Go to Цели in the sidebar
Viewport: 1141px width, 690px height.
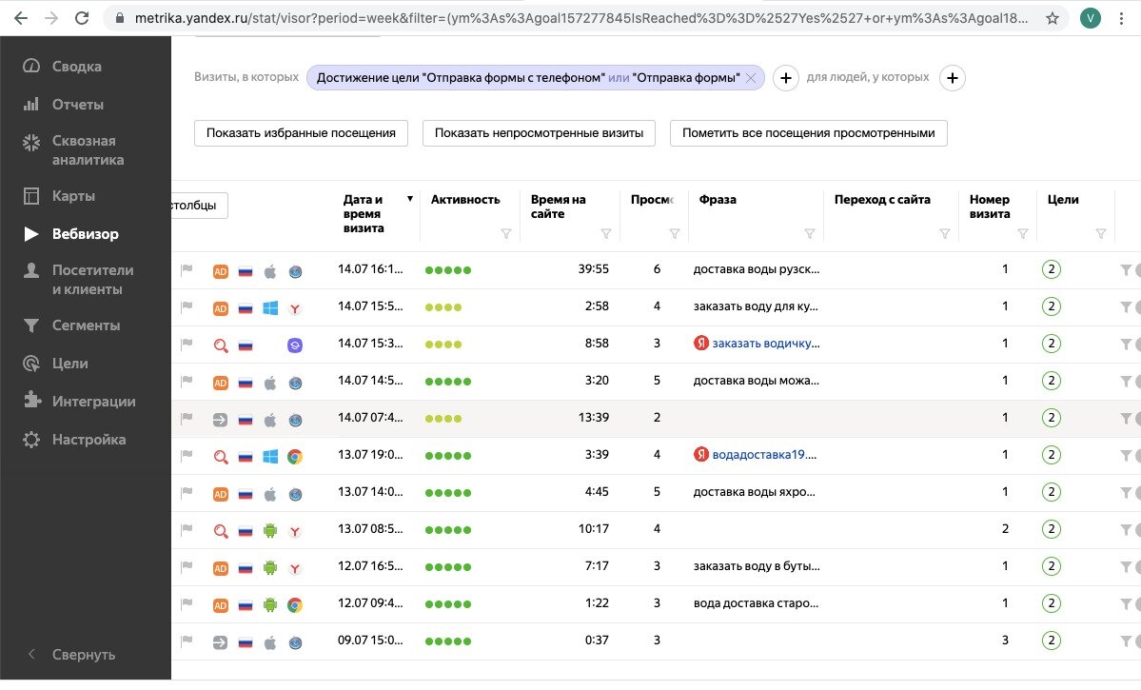[69, 364]
